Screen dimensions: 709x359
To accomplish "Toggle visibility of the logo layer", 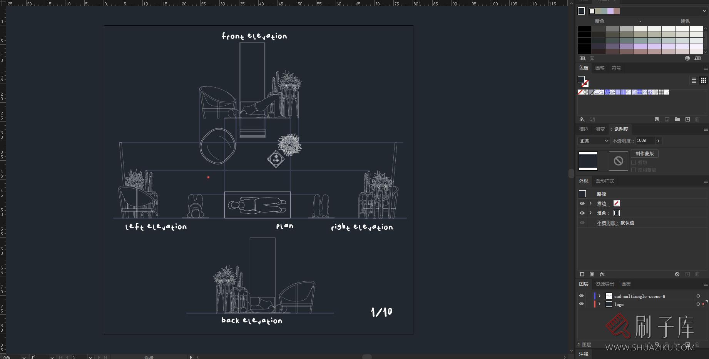I will (582, 304).
